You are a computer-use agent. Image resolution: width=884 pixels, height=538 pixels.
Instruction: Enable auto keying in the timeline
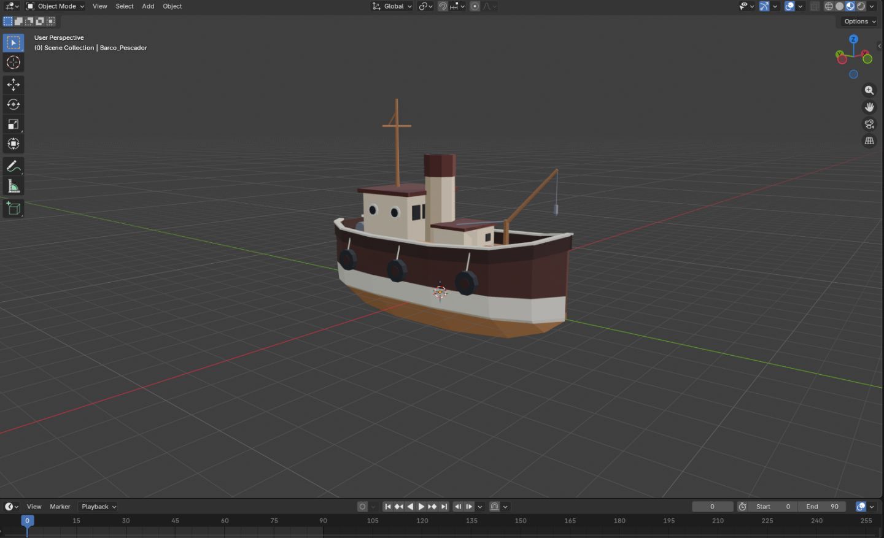coord(362,507)
